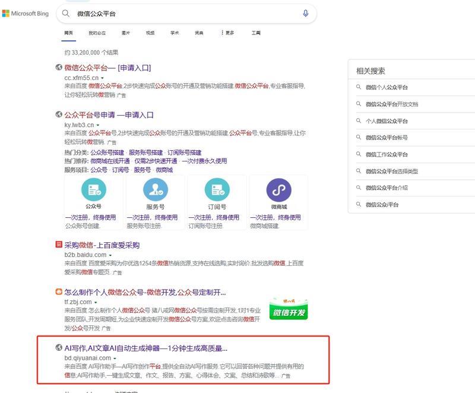Select related search 微信公众平台开放文档
Image resolution: width=475 pixels, height=393 pixels.
[x=392, y=104]
